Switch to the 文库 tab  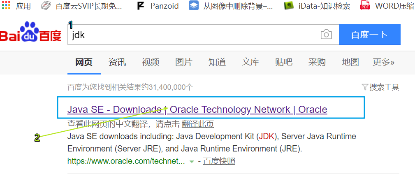point(250,62)
